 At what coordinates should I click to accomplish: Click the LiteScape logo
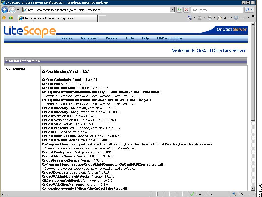point(30,31)
